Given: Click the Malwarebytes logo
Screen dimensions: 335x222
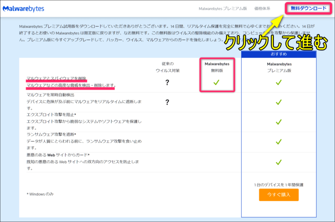Looking at the screenshot, I should click(x=23, y=9).
